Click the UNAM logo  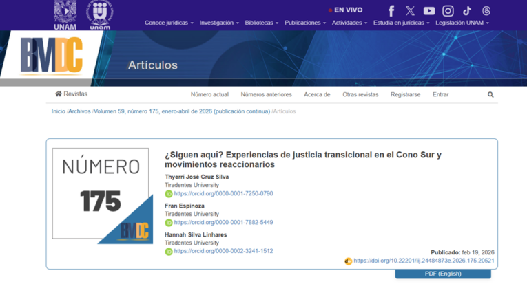point(65,14)
